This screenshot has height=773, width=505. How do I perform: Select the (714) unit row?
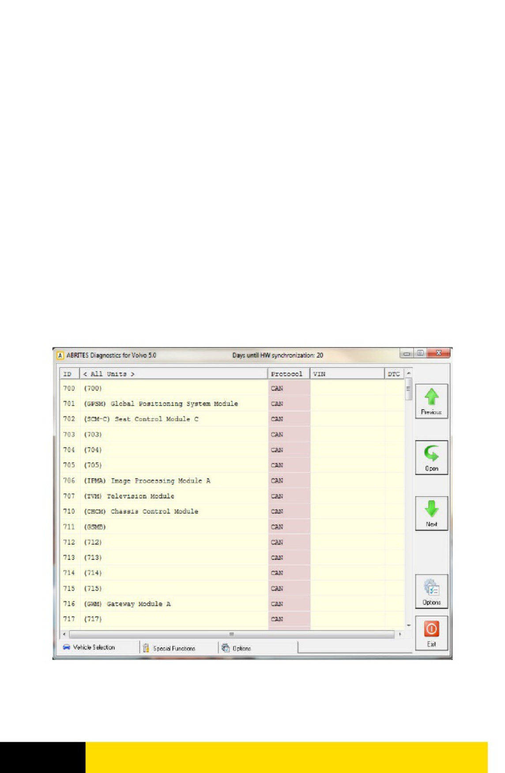232,573
